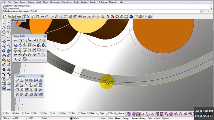Click the Point option in command prompt
This screenshot has height=120, width=214.
coord(33,11)
